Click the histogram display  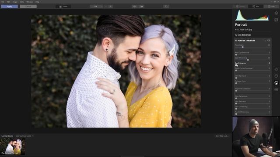coord(252,15)
